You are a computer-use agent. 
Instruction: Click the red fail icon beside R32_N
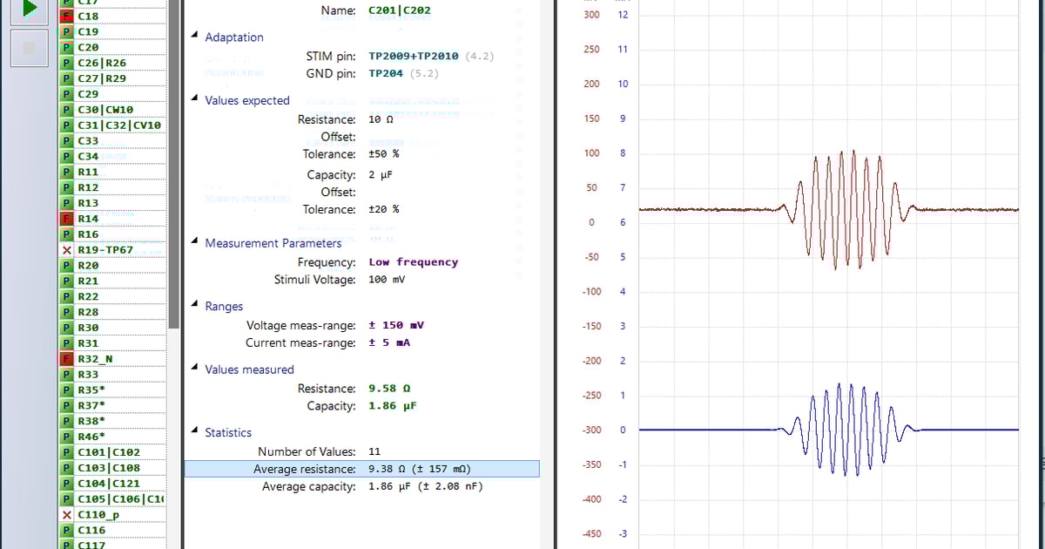66,359
